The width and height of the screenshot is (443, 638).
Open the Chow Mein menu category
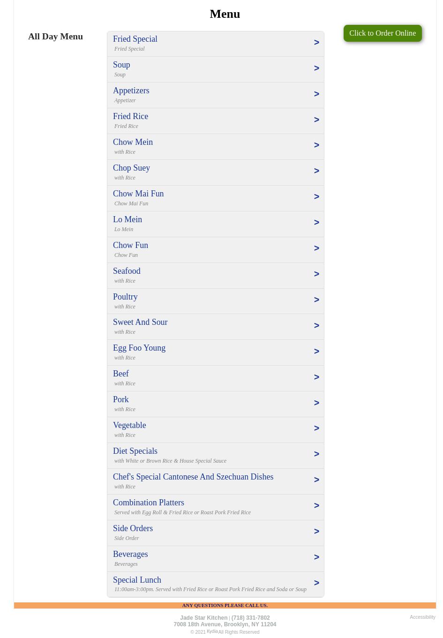(133, 142)
